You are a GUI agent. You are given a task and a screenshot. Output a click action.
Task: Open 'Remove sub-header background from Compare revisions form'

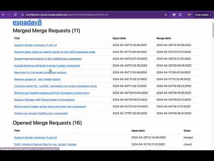coord(52,93)
